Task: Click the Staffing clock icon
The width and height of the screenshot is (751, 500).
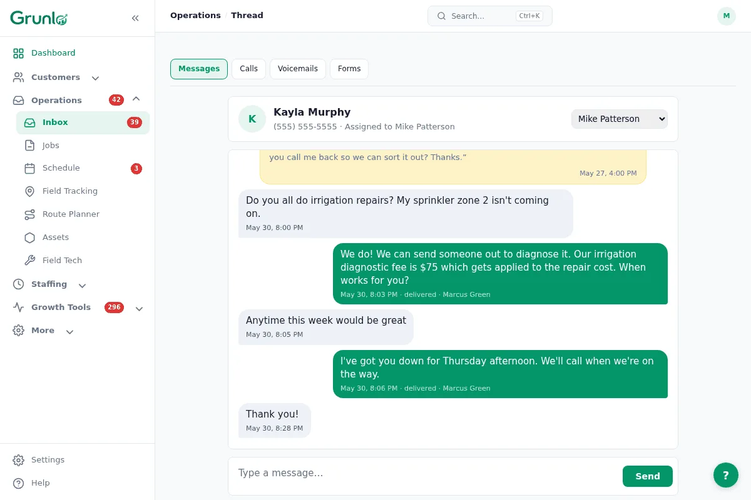Action: coord(19,284)
